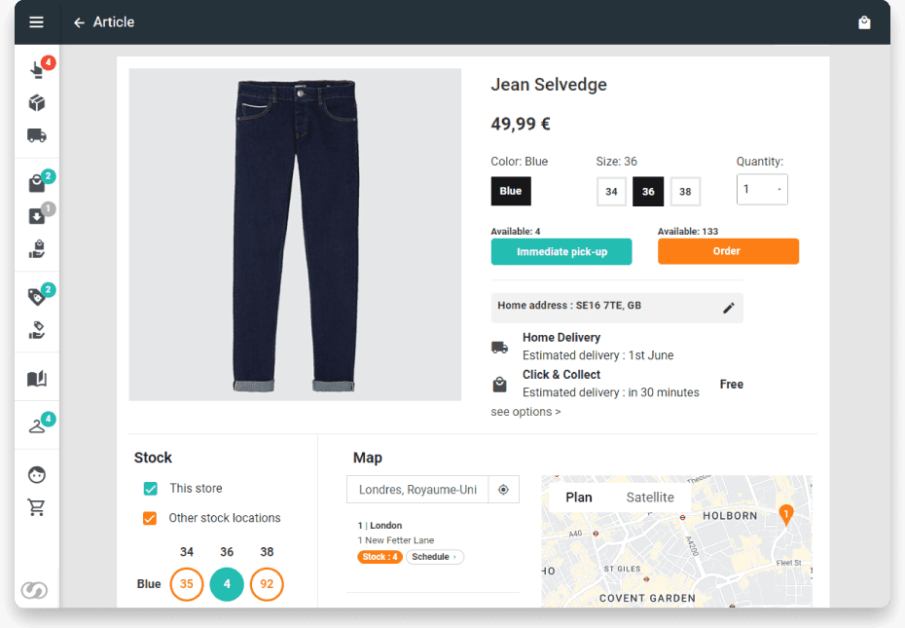
Task: Click the orange map marker numbered 1
Action: (x=785, y=515)
